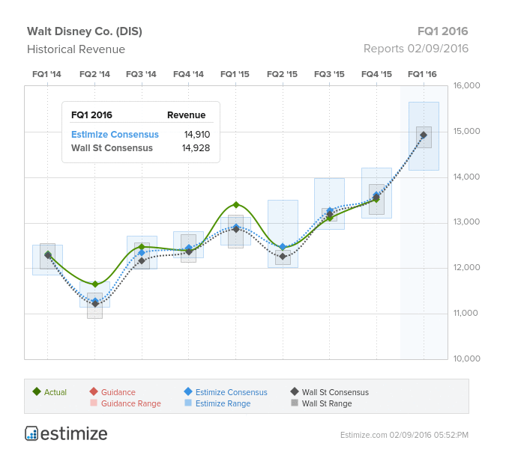Click the Reports 02/09/2016 text
506x464 pixels.
tap(416, 49)
